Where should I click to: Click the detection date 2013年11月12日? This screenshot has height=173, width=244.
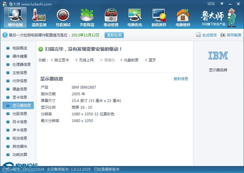point(85,35)
